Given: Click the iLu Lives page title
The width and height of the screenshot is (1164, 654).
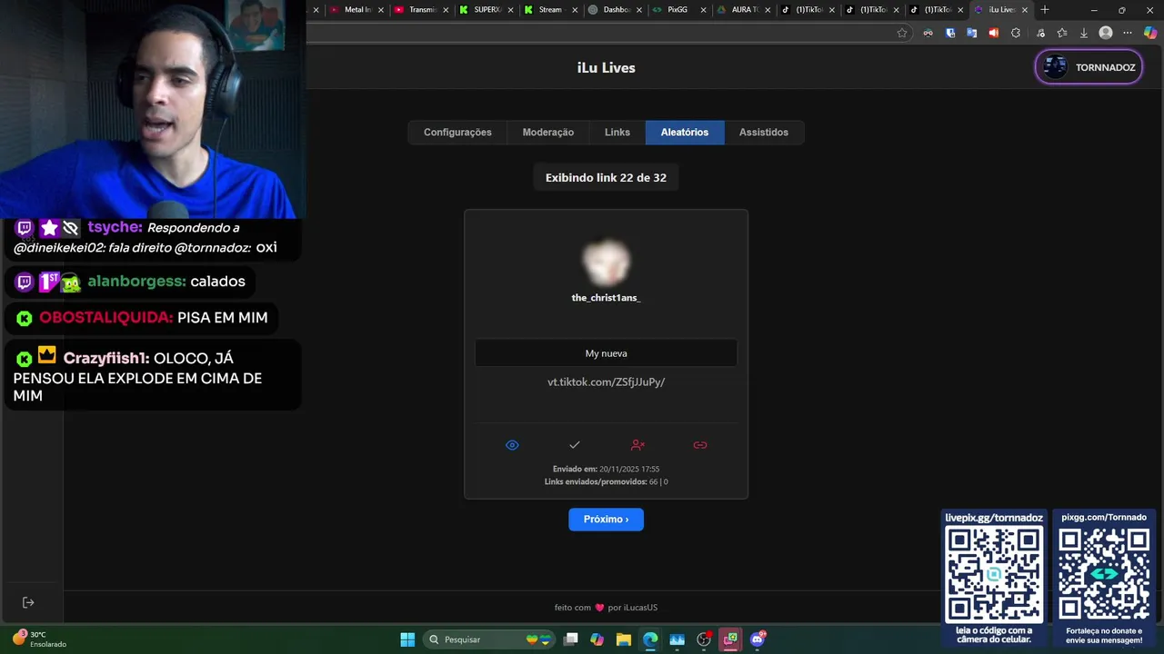Looking at the screenshot, I should pos(606,68).
